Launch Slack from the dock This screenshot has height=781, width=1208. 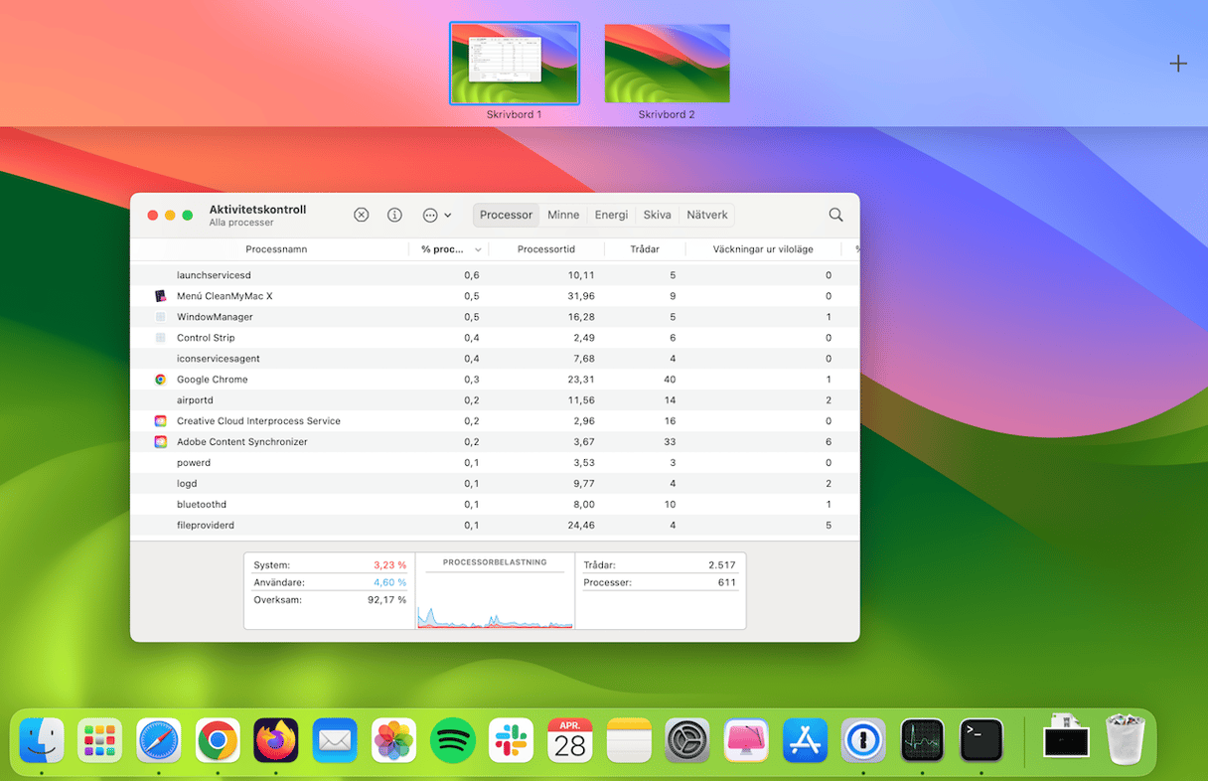(511, 740)
